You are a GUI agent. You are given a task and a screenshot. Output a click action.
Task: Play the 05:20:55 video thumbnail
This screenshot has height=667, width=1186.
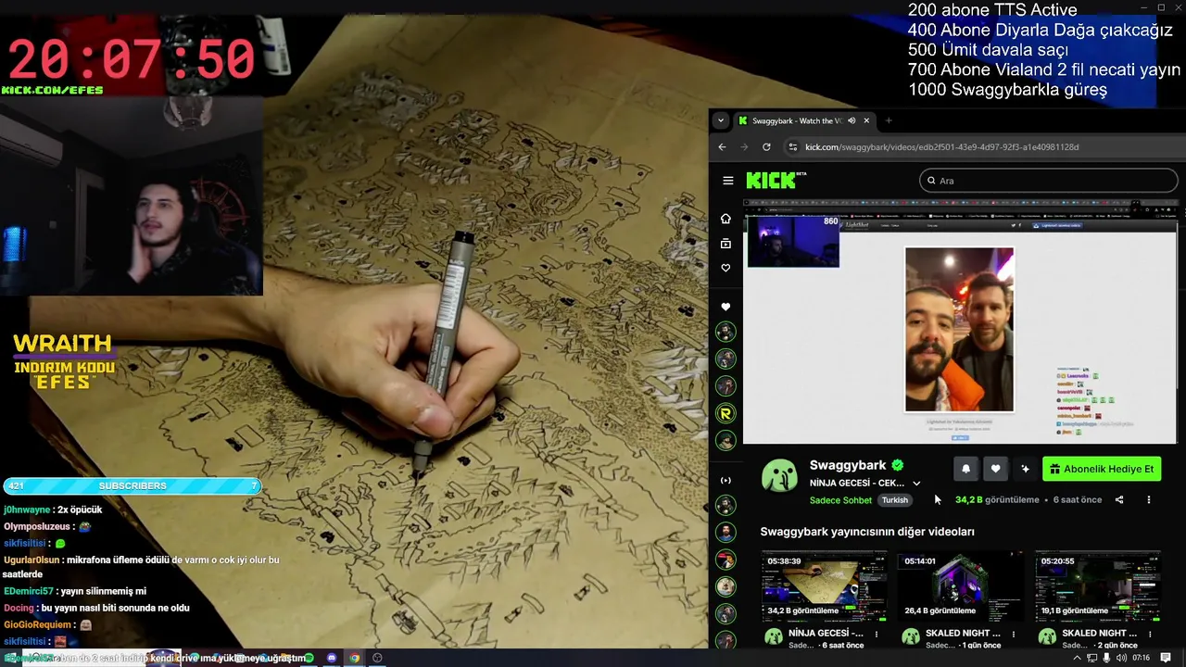tap(1097, 586)
